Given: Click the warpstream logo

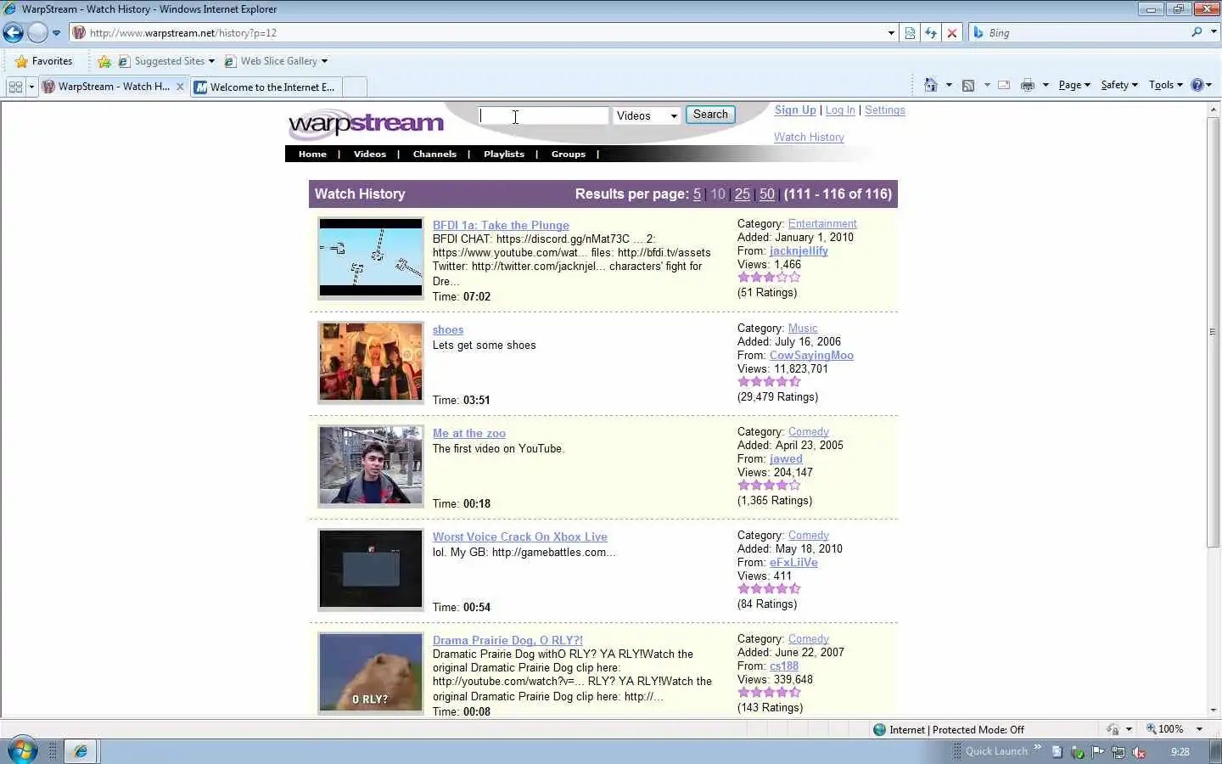Looking at the screenshot, I should pyautogui.click(x=366, y=124).
